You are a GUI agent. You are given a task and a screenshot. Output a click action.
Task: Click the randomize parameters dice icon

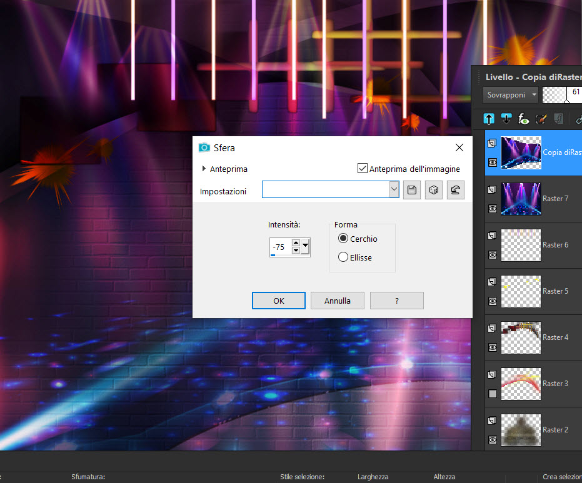[x=434, y=190]
